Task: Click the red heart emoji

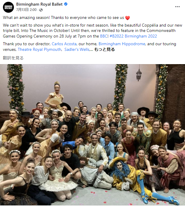Action: (127, 18)
